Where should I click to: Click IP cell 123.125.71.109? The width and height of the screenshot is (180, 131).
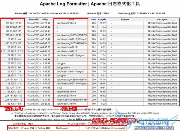coord(13,43)
